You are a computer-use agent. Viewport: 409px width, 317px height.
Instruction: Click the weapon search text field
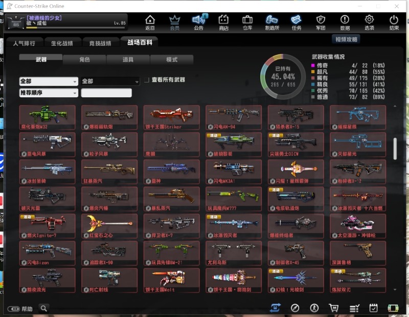(x=106, y=93)
